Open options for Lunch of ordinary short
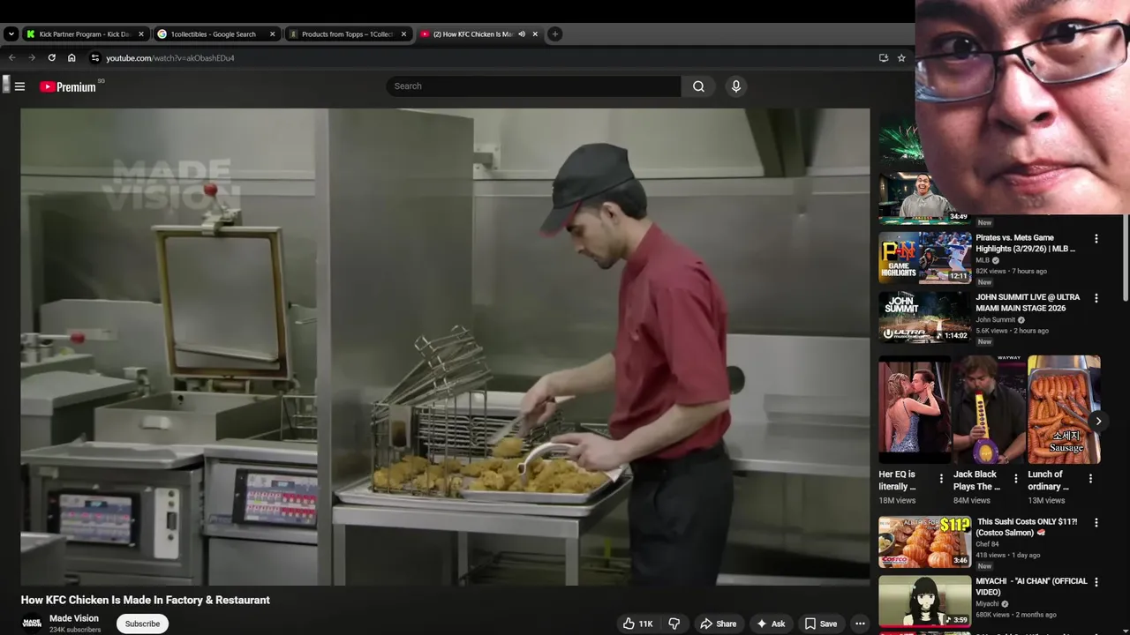 point(1090,479)
